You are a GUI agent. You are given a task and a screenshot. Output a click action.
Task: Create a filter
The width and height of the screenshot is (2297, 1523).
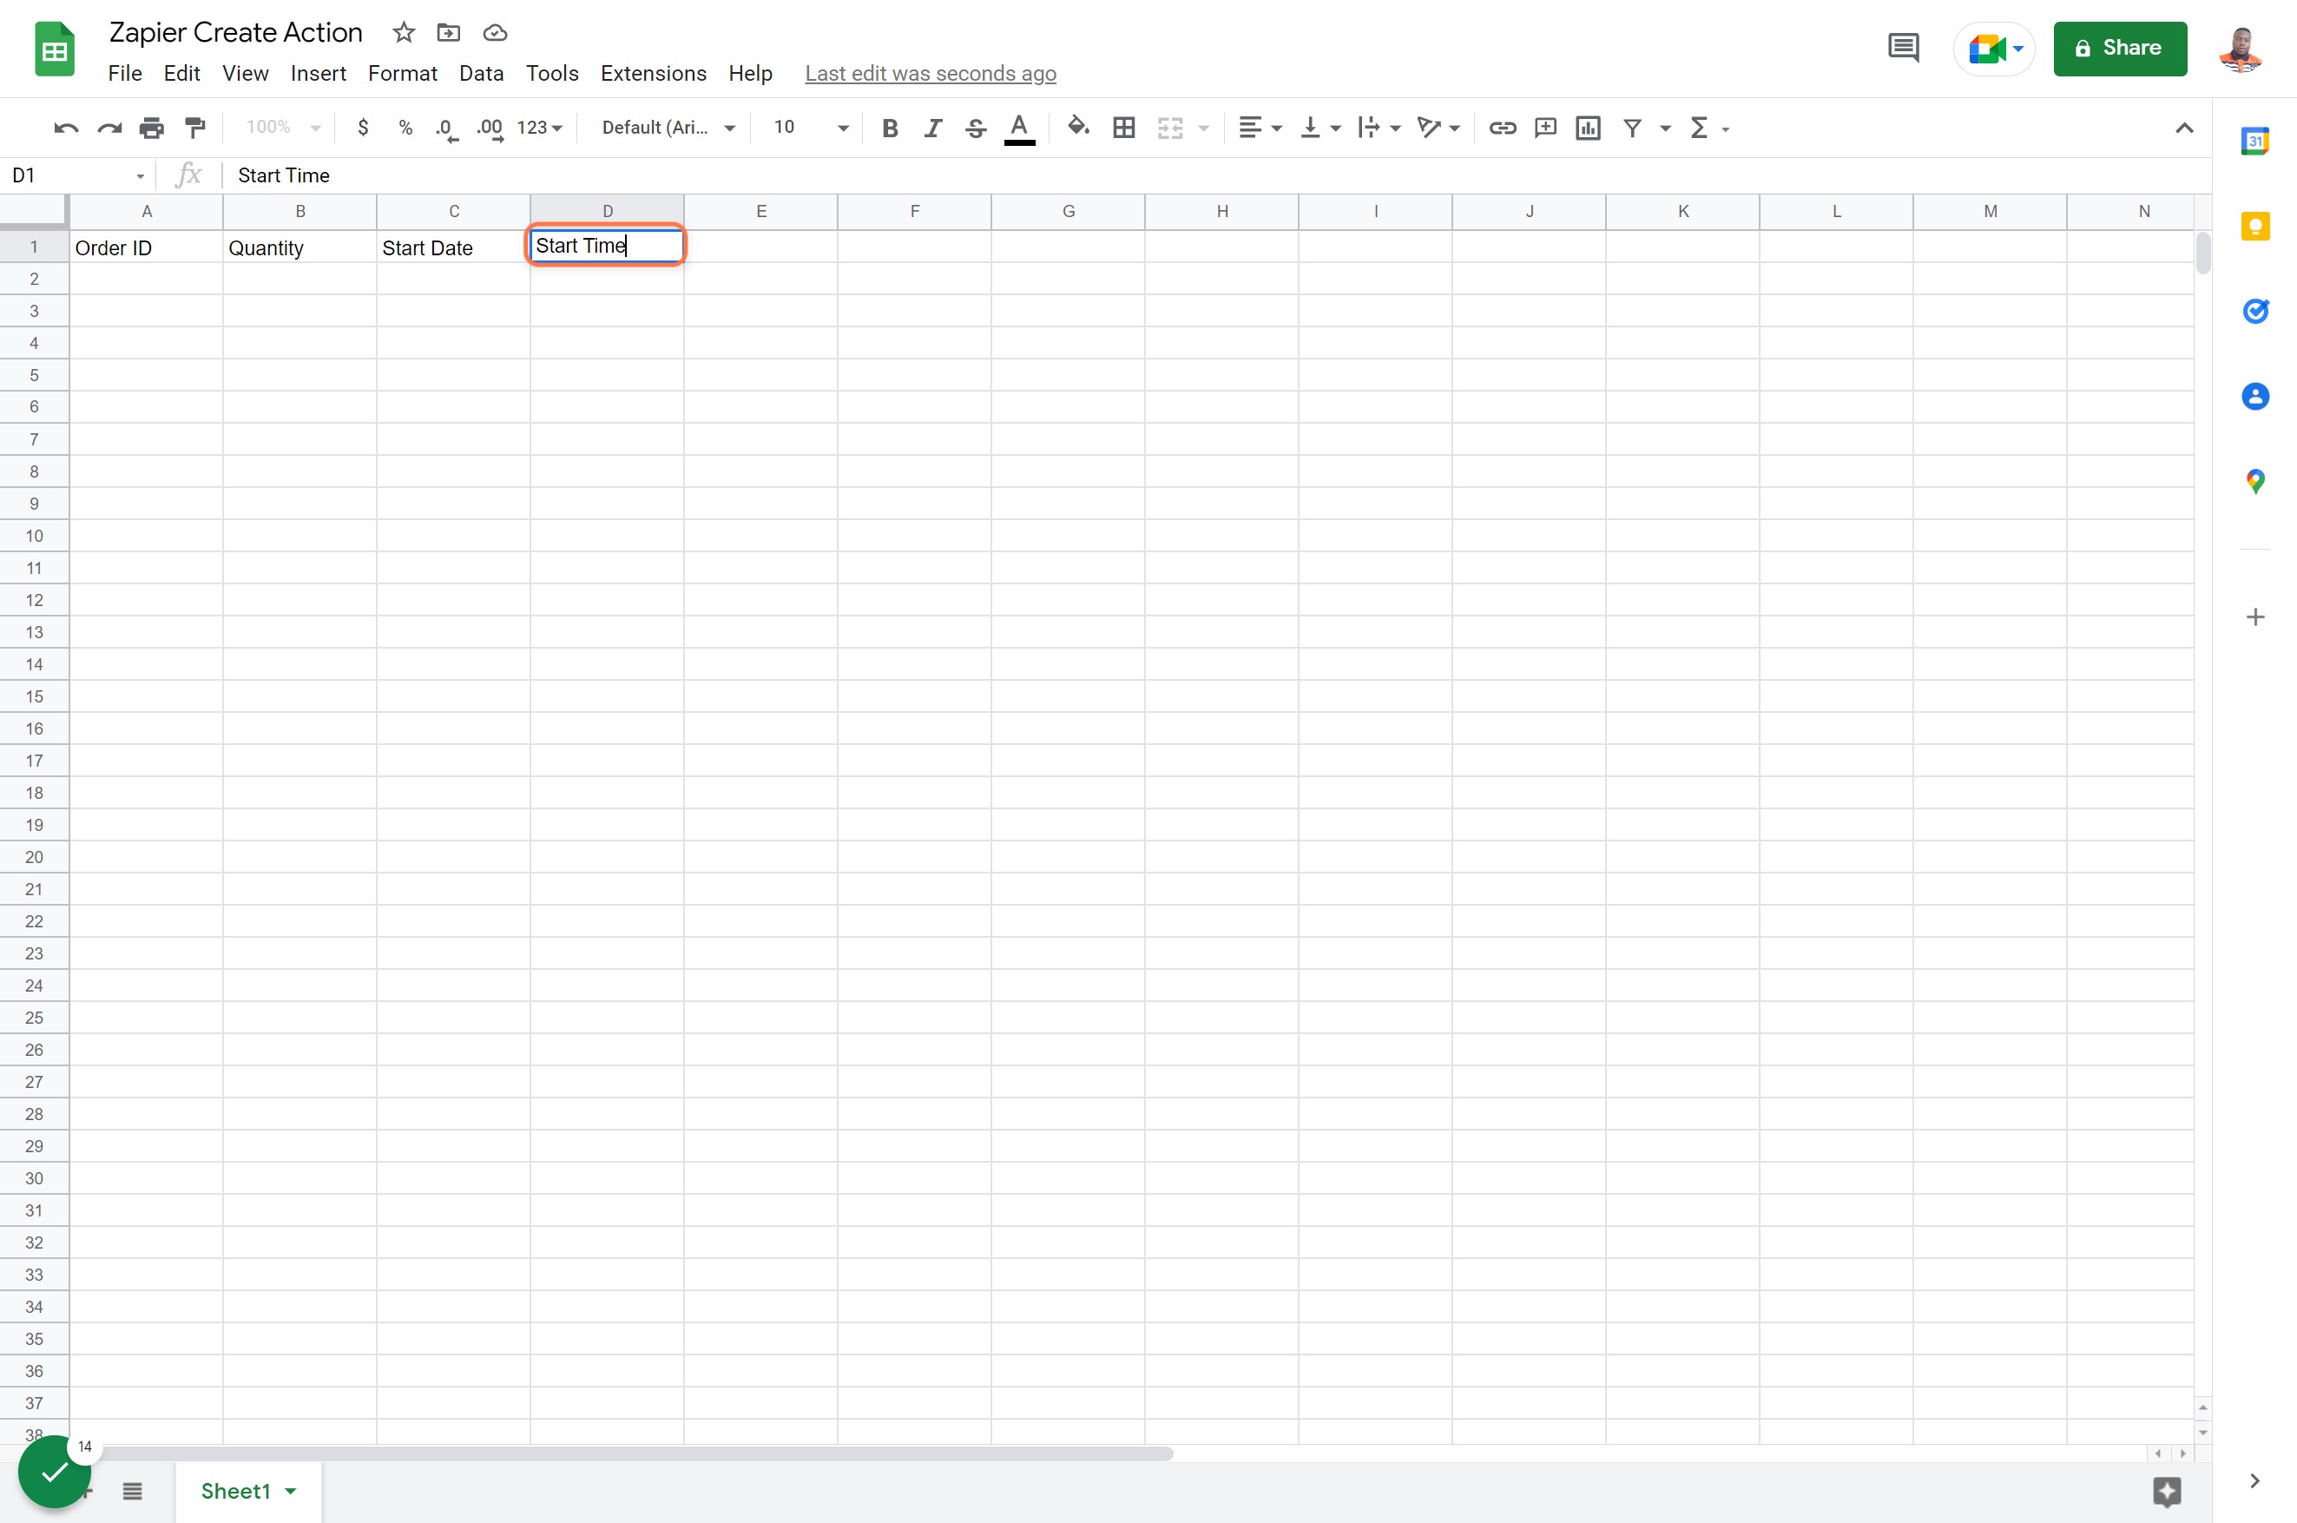1633,128
